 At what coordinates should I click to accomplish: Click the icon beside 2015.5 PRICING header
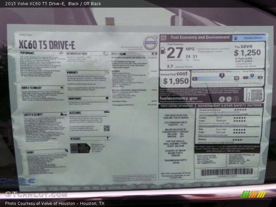154,53
